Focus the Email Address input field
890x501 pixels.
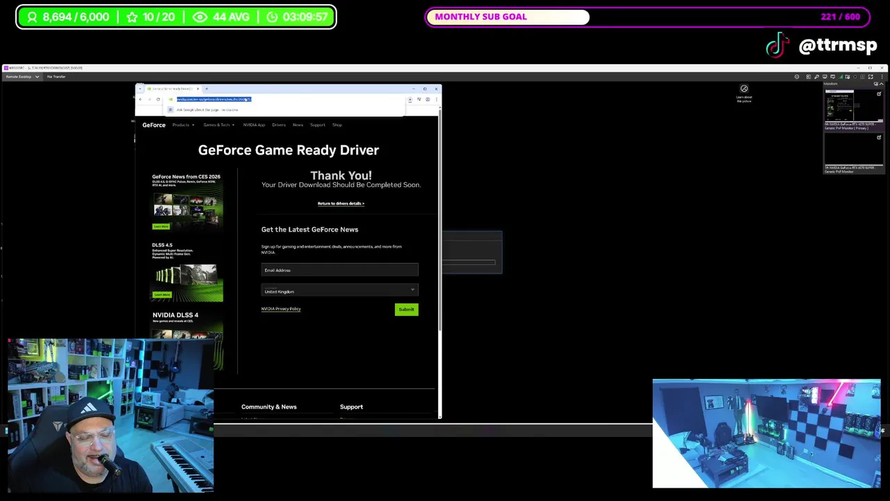[340, 270]
